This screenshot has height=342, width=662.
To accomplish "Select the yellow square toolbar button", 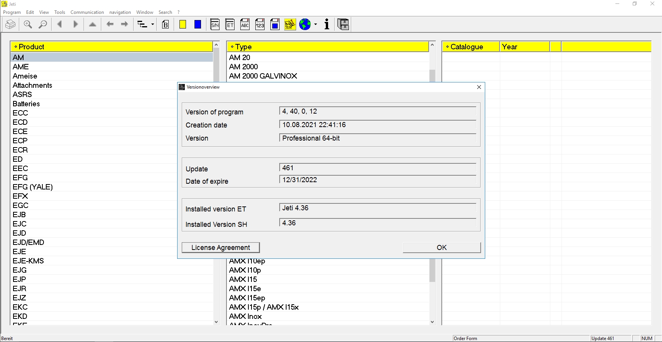I will (x=183, y=25).
